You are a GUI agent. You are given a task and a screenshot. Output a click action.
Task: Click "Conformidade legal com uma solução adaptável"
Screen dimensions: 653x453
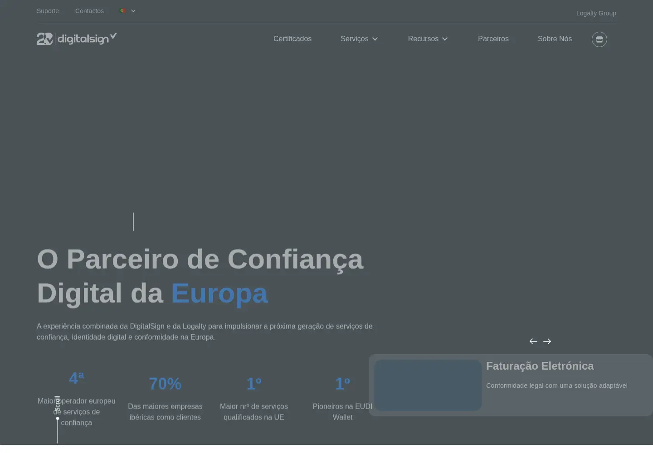point(557,386)
